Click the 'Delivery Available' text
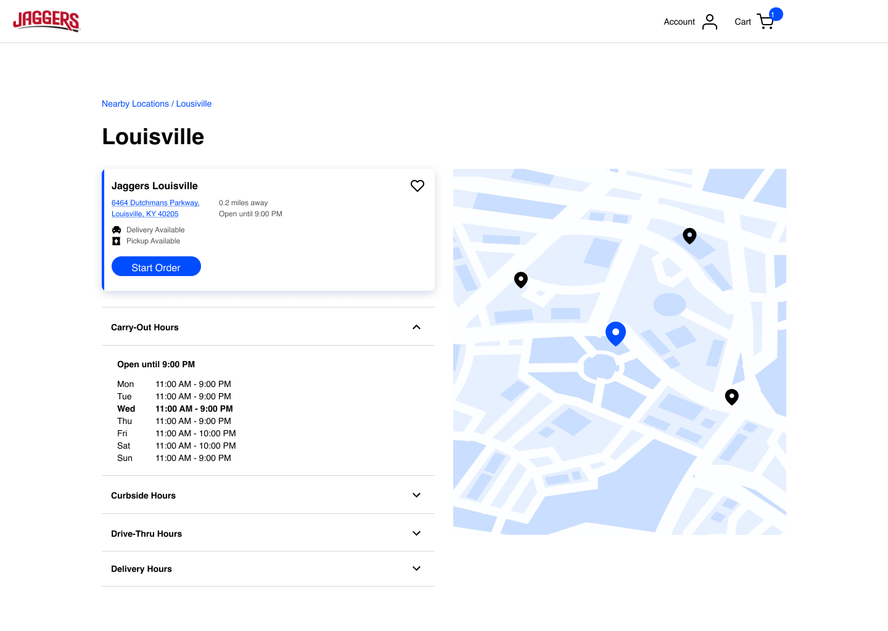Viewport: 888px width, 631px height. point(155,230)
